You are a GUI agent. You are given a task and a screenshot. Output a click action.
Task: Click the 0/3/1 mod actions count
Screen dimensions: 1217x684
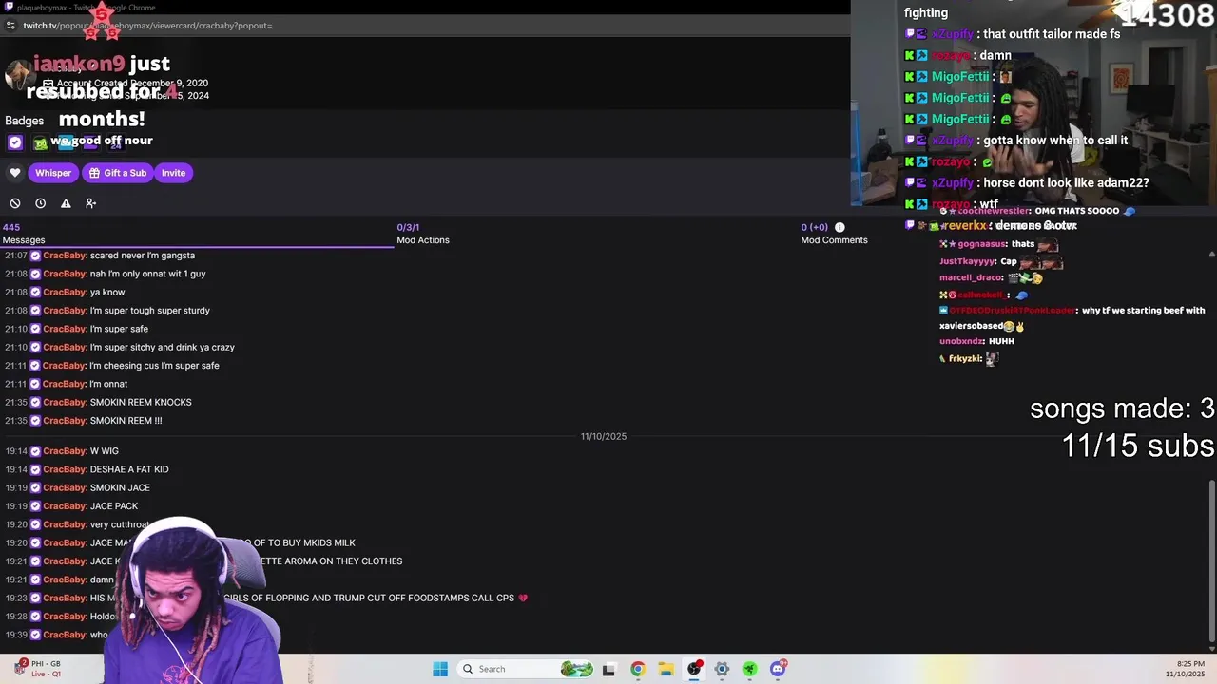(408, 227)
